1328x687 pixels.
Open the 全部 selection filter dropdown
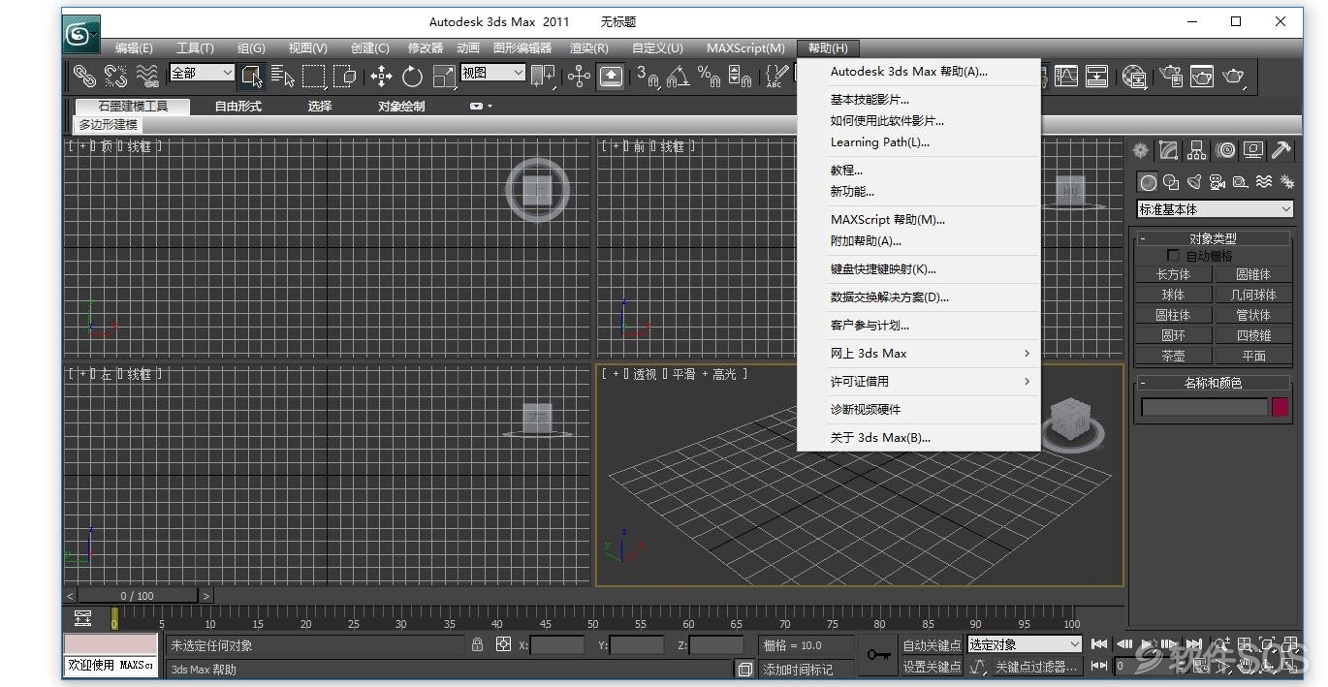(x=202, y=73)
